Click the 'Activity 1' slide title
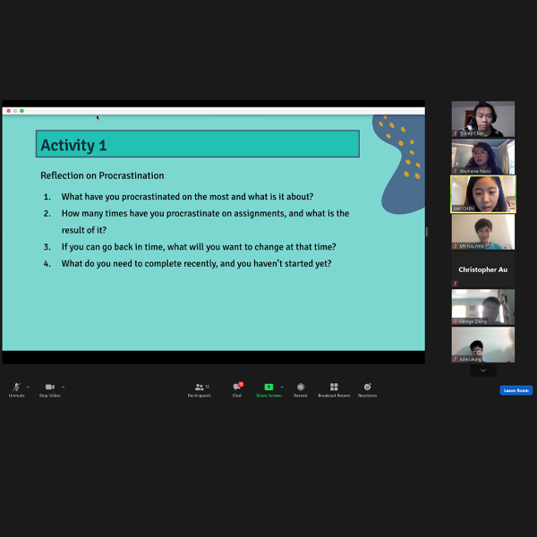 pos(73,145)
